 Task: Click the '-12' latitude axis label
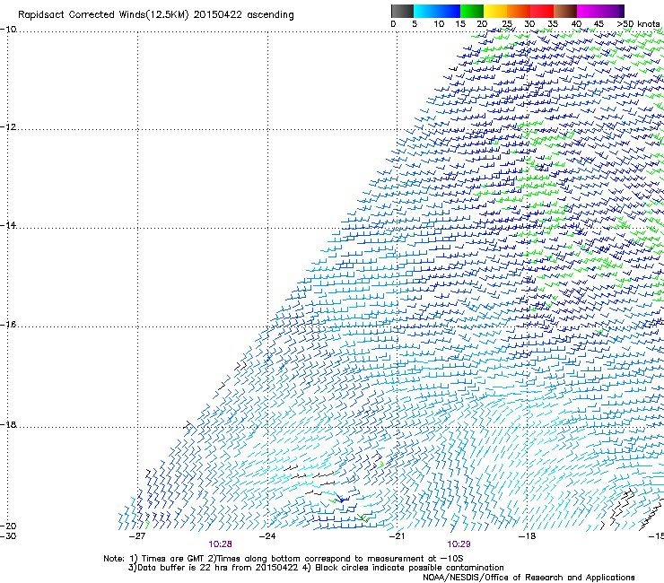pyautogui.click(x=8, y=127)
